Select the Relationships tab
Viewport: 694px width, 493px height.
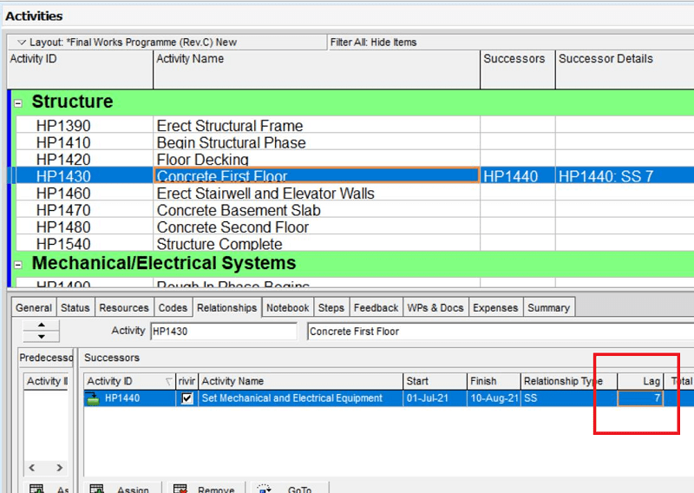point(227,307)
